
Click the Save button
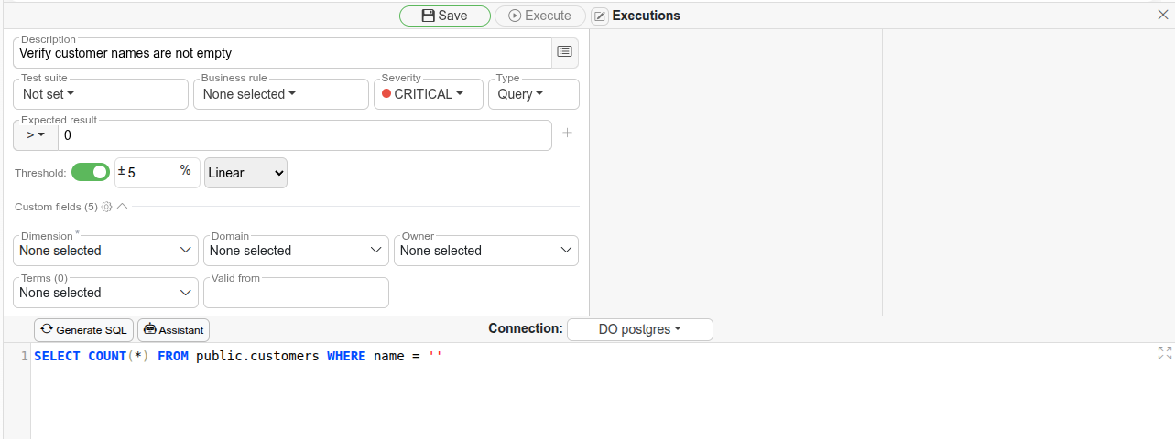[444, 16]
